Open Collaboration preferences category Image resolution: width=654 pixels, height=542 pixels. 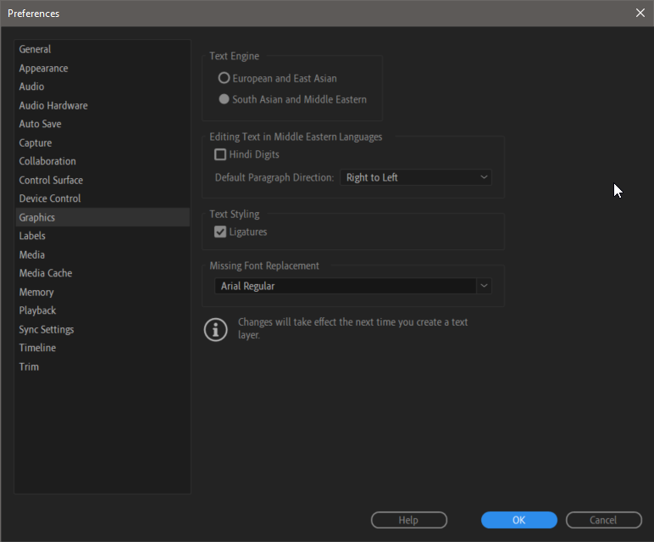(103, 161)
